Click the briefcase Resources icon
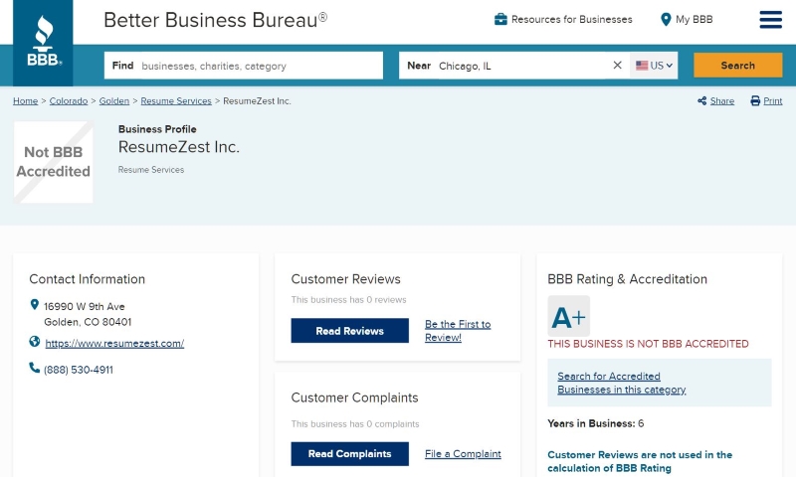Viewport: 796px width, 477px height. (500, 19)
